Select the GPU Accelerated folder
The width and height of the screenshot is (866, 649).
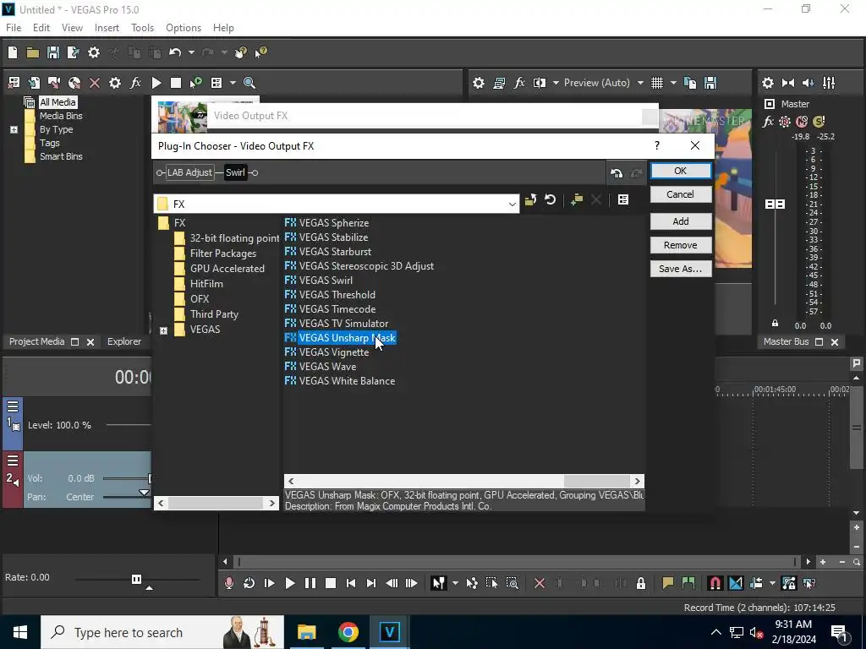(x=227, y=269)
